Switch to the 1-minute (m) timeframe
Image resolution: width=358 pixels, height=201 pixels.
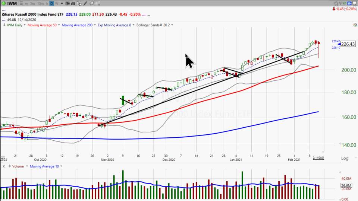[x=26, y=3]
